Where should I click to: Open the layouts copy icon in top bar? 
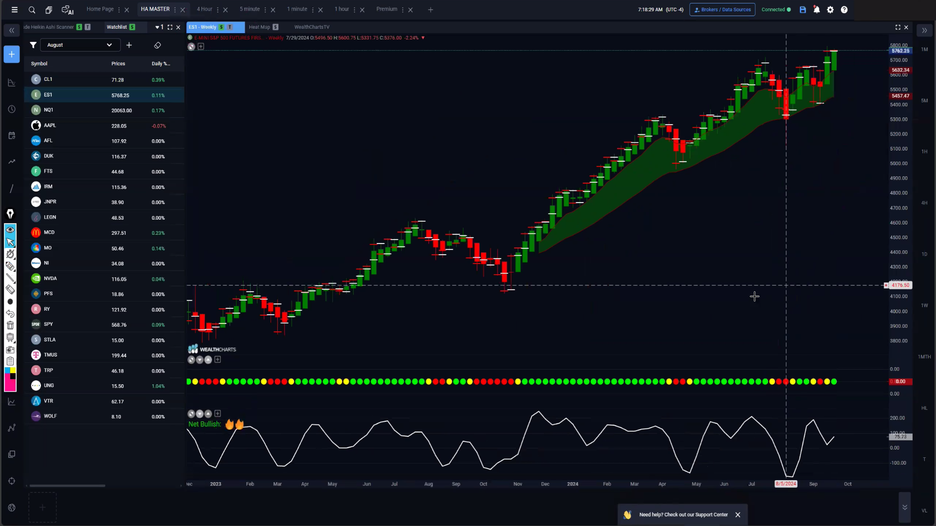tap(49, 10)
